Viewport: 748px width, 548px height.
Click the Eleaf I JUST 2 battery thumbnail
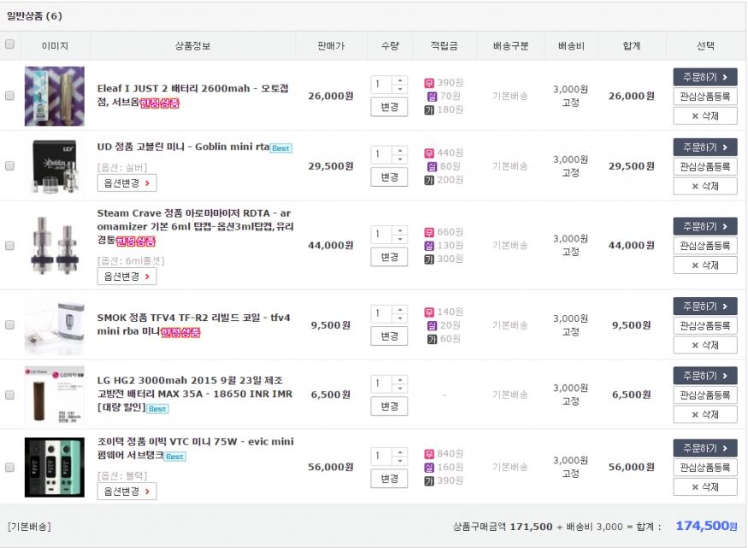click(x=55, y=96)
